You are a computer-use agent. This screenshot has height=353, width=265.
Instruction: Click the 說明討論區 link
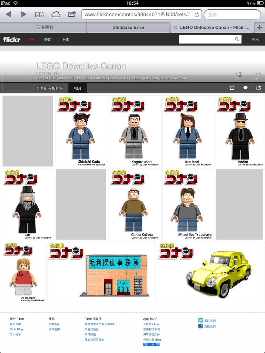(91, 329)
